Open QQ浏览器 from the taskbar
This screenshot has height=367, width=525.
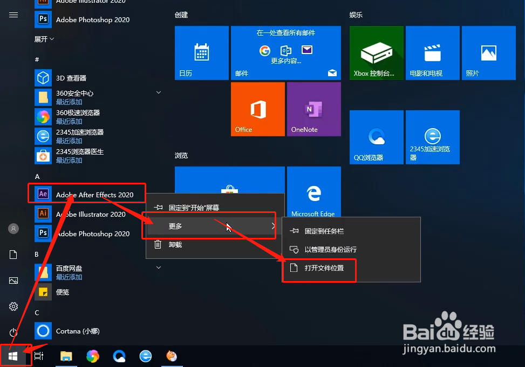[x=119, y=356]
